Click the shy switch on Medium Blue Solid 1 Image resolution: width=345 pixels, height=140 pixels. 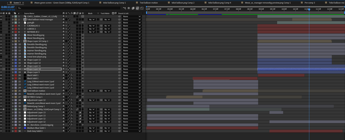[64, 128]
